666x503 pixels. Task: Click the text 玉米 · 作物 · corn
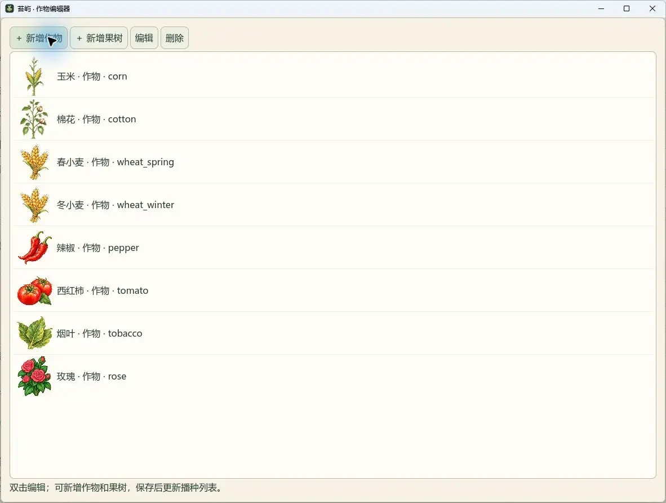coord(92,77)
